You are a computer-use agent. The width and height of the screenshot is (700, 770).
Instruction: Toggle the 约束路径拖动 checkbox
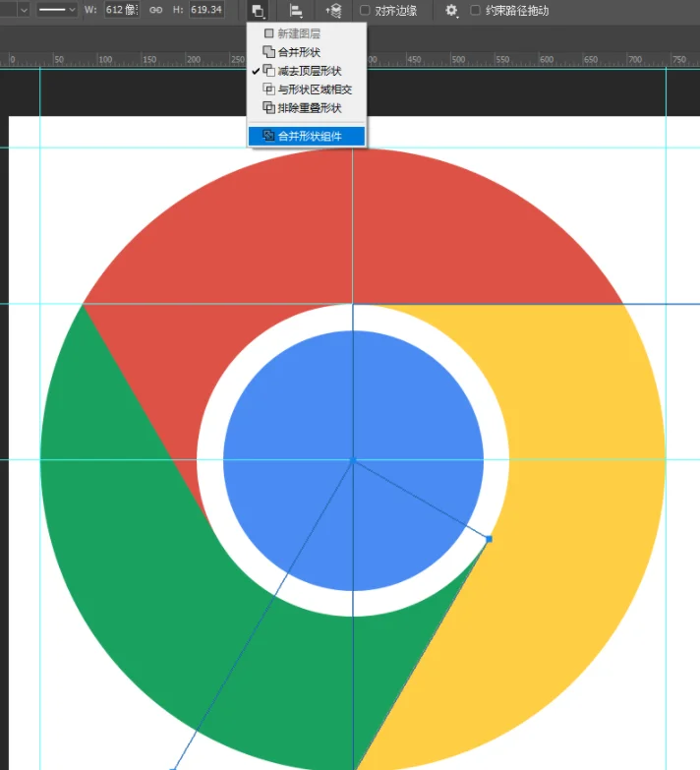point(475,10)
